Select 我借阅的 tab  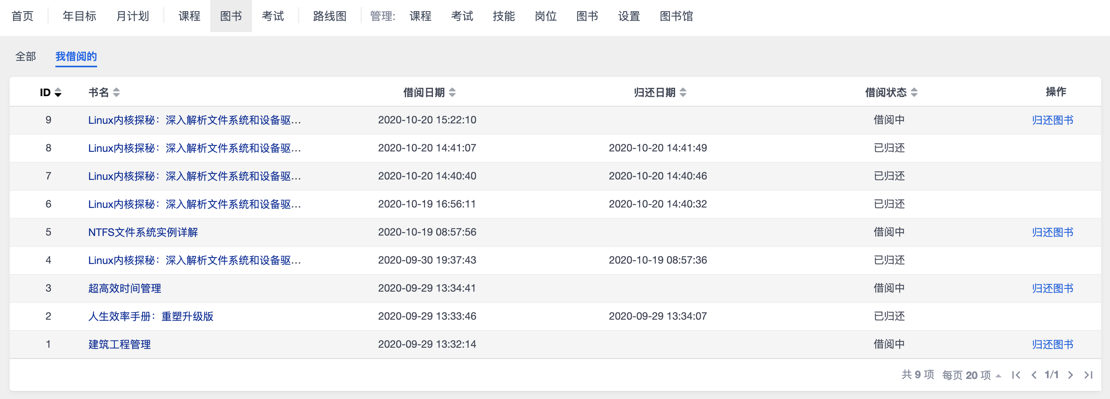(x=76, y=56)
